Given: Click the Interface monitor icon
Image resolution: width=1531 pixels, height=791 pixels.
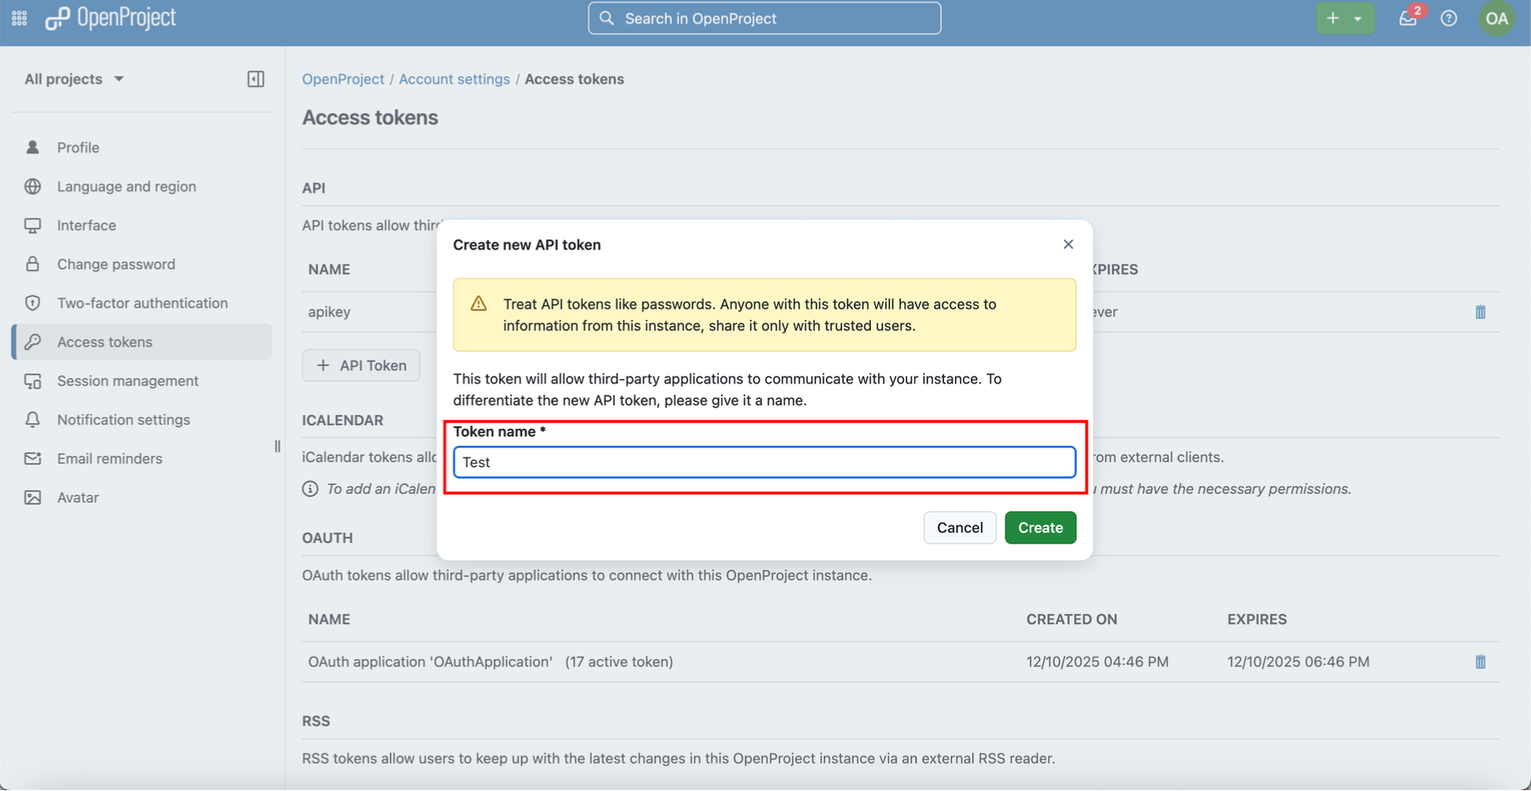Looking at the screenshot, I should (32, 225).
